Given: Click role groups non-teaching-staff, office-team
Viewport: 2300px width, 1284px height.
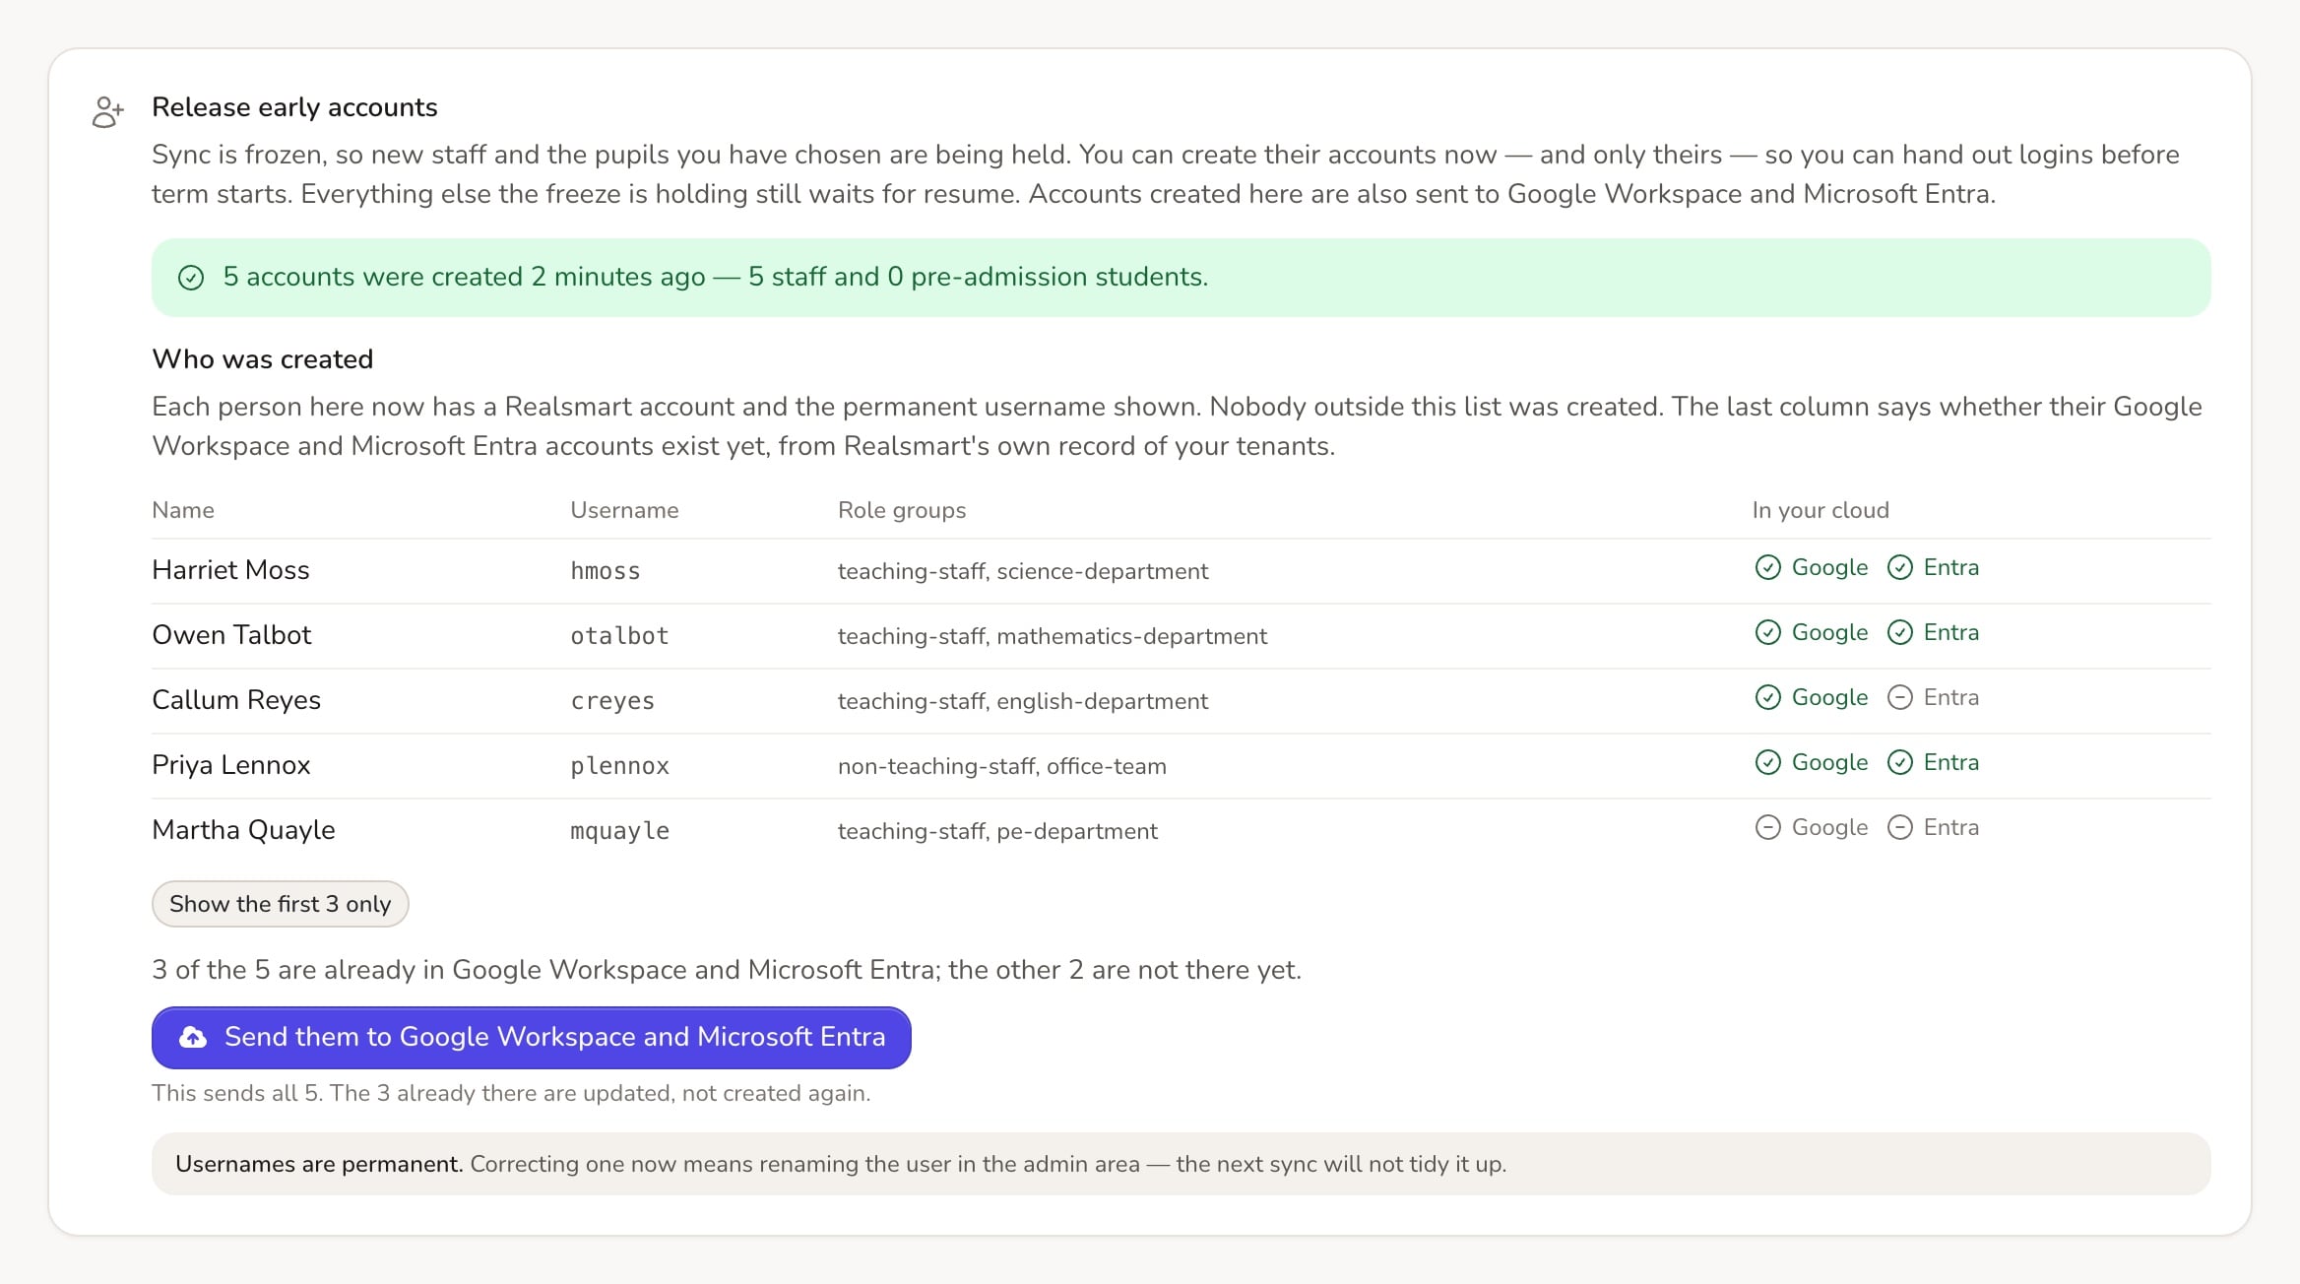Looking at the screenshot, I should pos(1002,766).
